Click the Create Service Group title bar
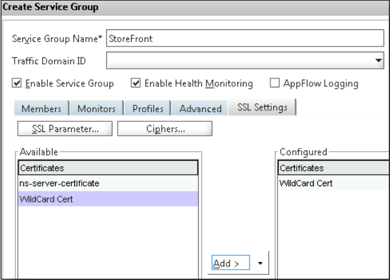390x280 pixels. pyautogui.click(x=194, y=6)
